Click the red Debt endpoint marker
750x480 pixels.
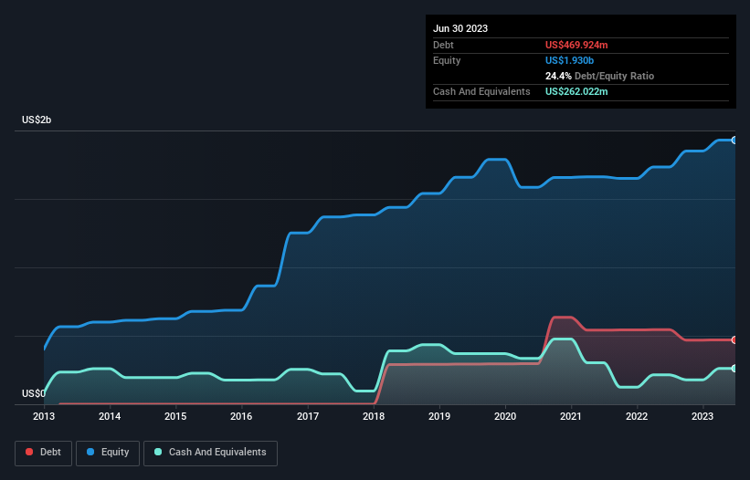click(x=734, y=340)
